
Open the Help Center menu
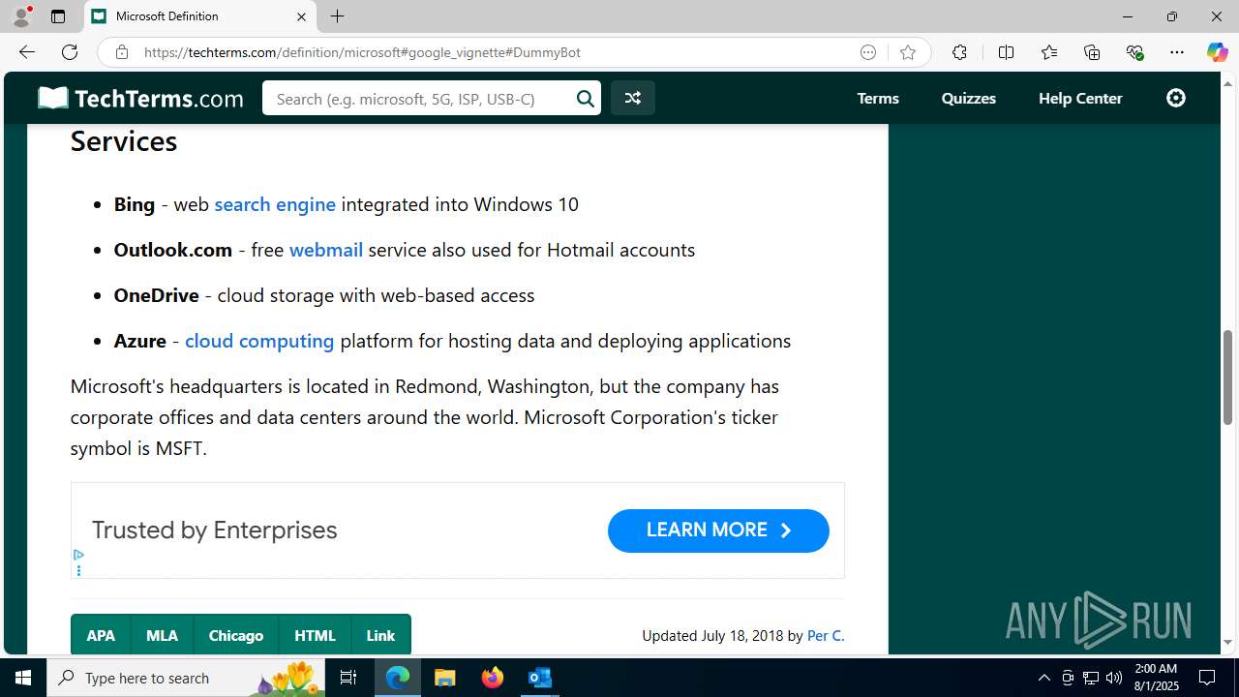coord(1080,98)
